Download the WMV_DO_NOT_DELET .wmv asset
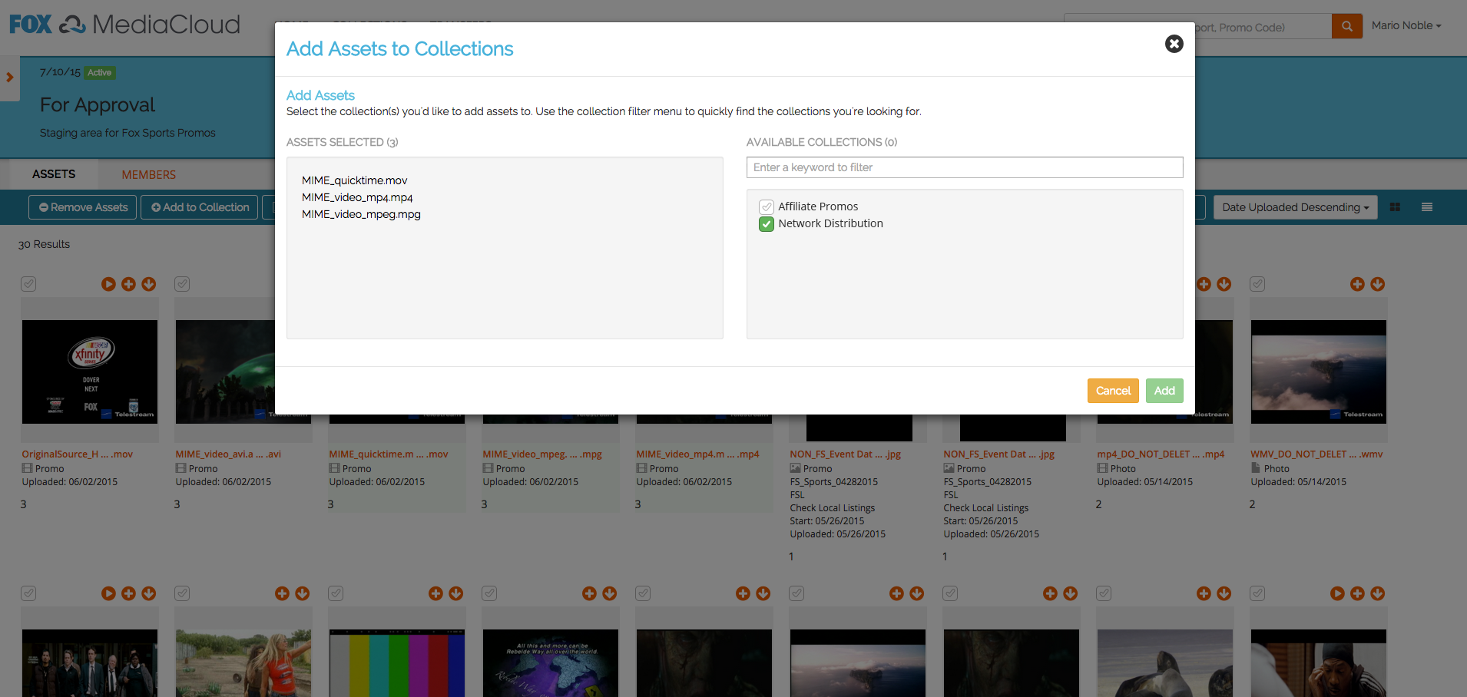The height and width of the screenshot is (697, 1467). pos(1378,284)
